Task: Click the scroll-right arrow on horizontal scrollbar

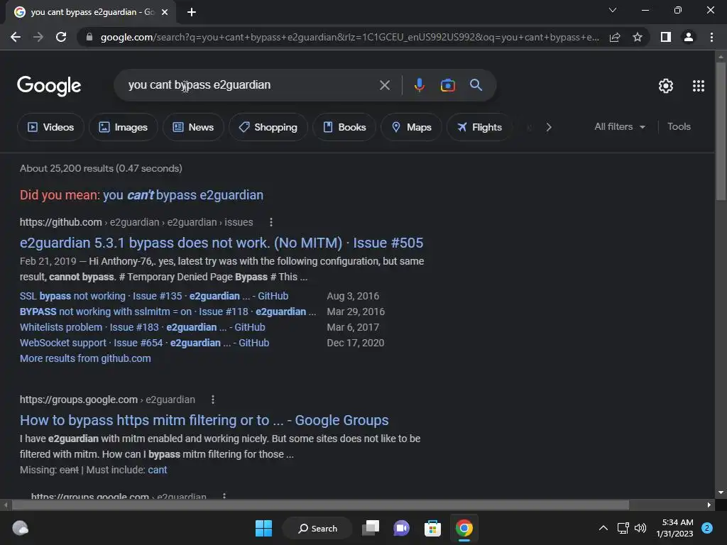Action: [709, 505]
